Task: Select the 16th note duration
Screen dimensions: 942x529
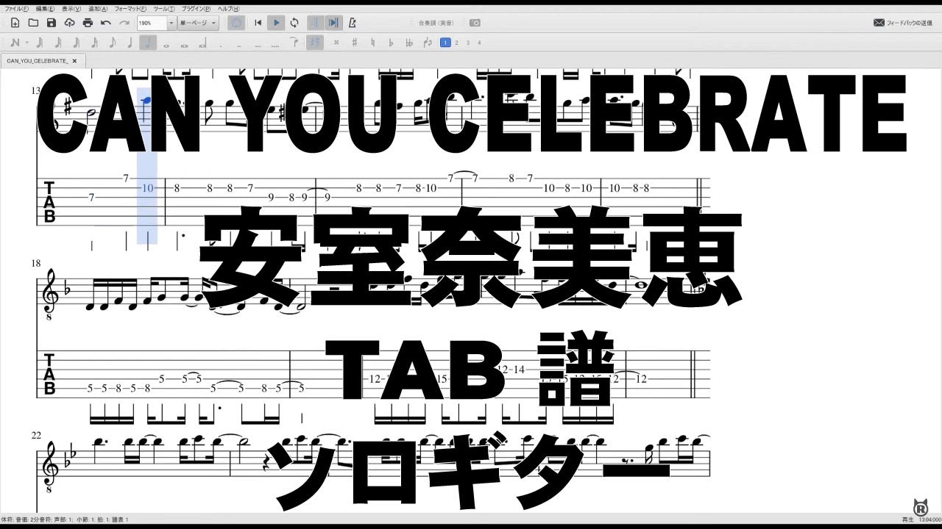Action: click(94, 43)
